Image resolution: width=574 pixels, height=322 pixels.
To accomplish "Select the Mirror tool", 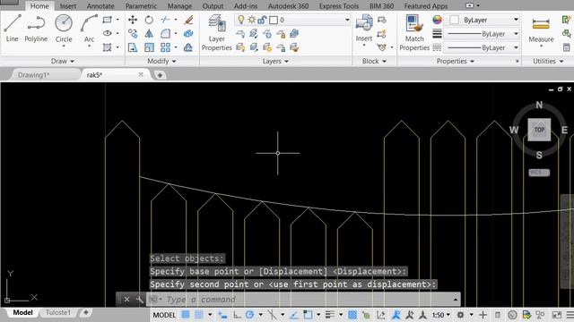I will pyautogui.click(x=149, y=34).
